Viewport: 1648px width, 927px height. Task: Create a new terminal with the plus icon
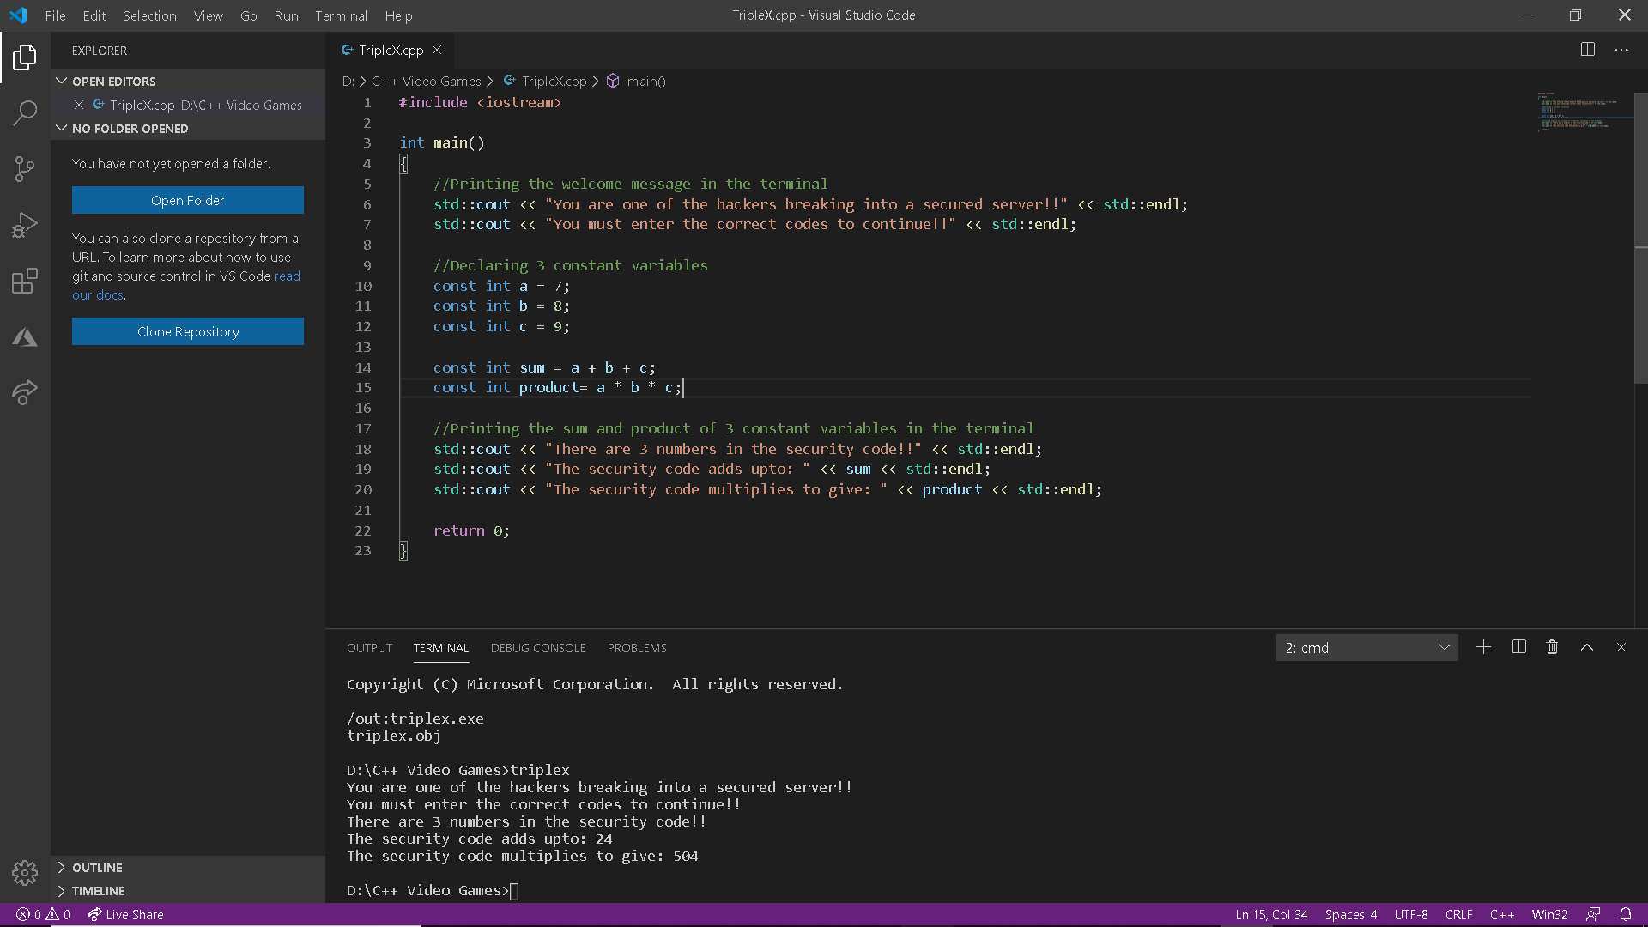1484,647
